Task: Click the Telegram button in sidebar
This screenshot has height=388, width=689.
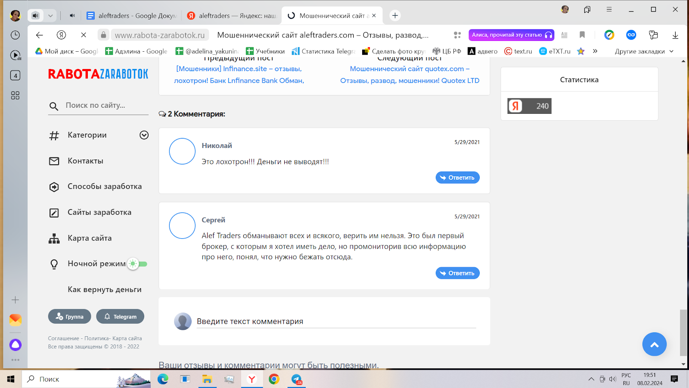Action: click(x=120, y=316)
